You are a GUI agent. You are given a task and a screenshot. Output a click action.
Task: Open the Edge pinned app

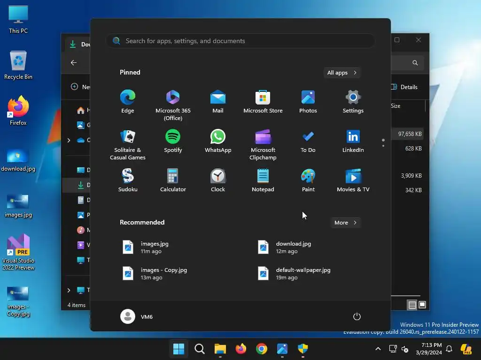[128, 102]
